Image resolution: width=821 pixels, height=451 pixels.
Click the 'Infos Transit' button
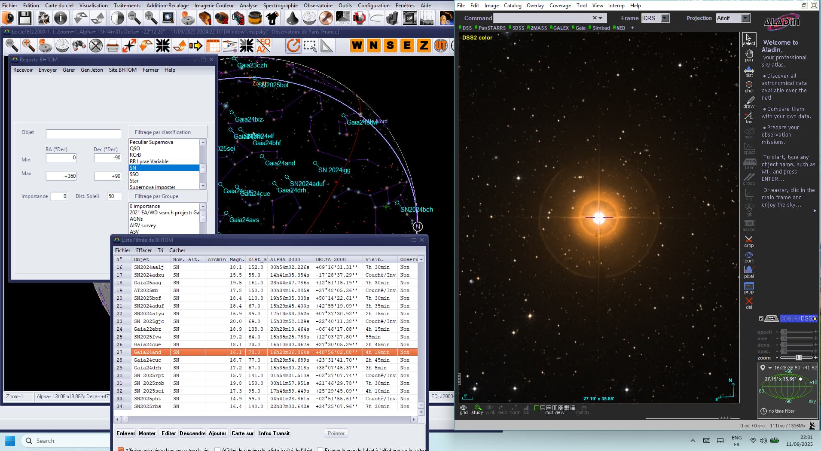[x=274, y=433]
